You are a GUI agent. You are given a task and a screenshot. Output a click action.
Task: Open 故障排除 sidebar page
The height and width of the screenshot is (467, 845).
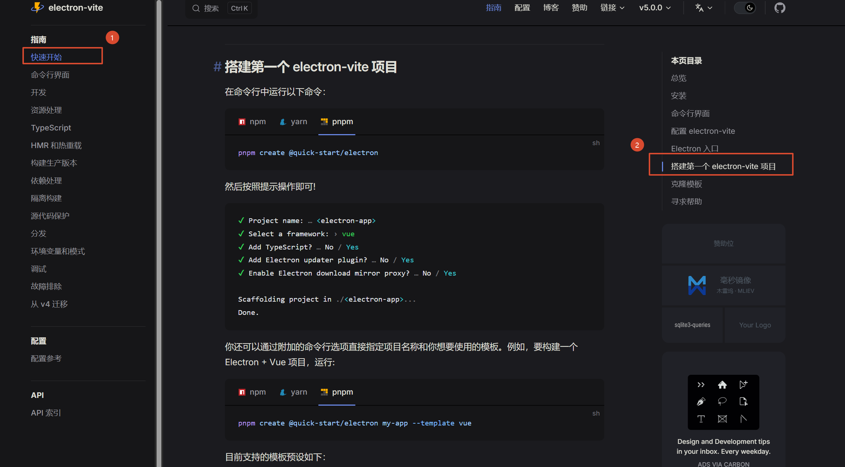point(46,287)
